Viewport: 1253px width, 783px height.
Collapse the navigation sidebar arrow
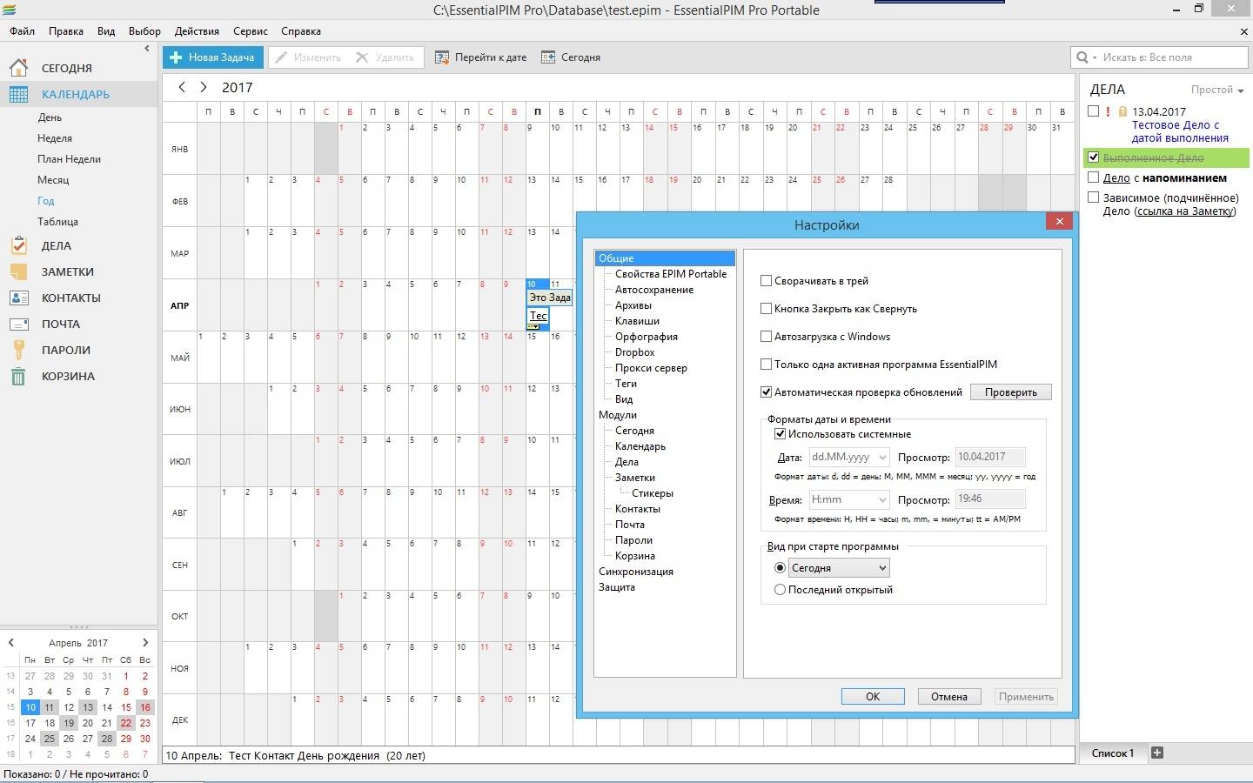[147, 49]
